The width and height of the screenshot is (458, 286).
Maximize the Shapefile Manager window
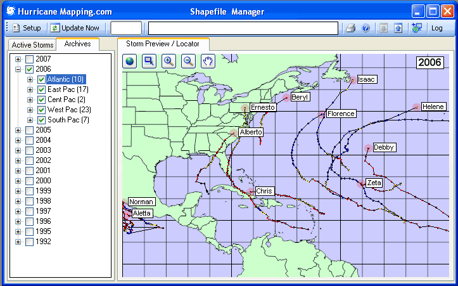433,11
